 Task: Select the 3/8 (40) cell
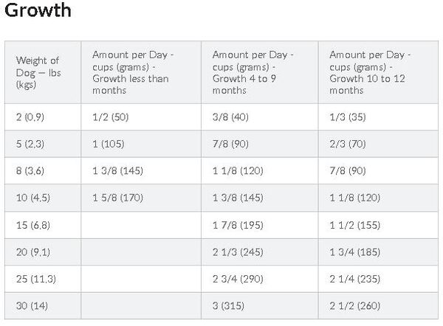pos(260,117)
